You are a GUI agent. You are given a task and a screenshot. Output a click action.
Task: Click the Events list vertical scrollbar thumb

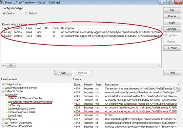tap(179, 89)
